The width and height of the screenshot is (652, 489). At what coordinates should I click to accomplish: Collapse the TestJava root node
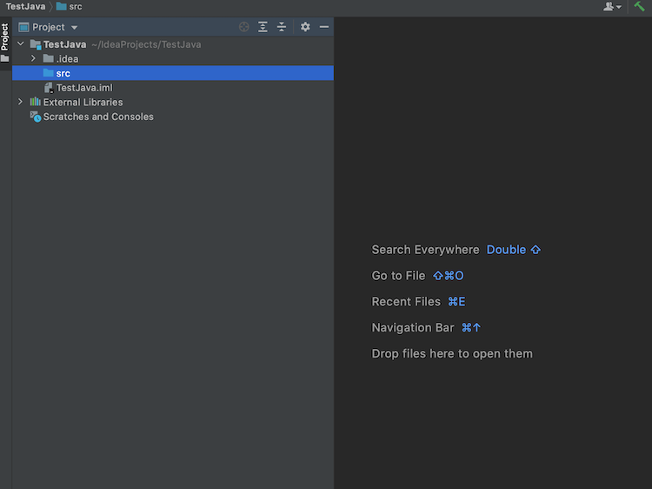coord(20,44)
